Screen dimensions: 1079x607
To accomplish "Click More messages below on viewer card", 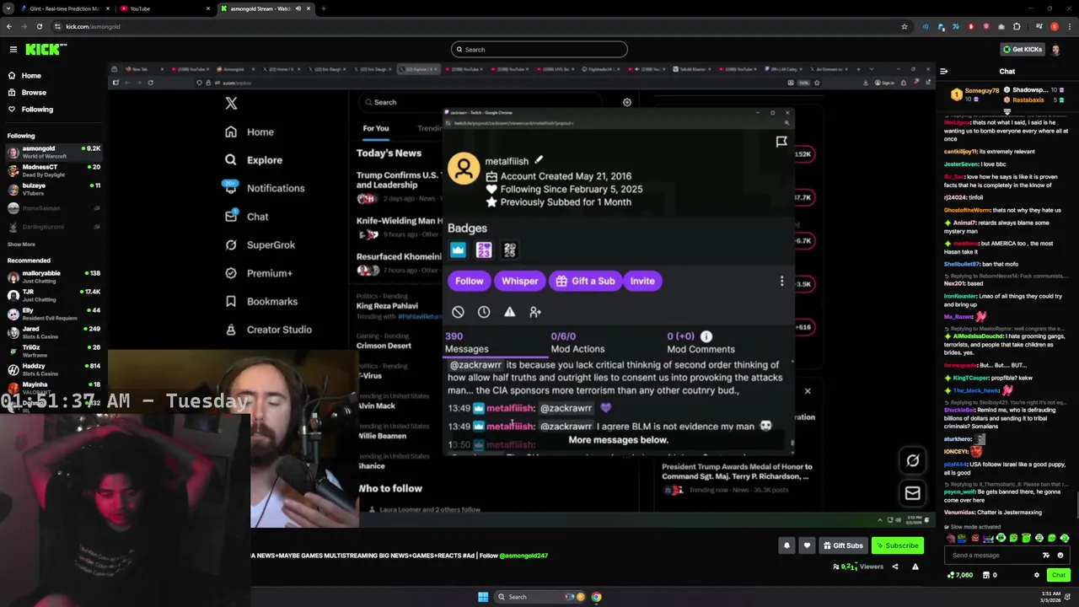I will click(x=618, y=440).
